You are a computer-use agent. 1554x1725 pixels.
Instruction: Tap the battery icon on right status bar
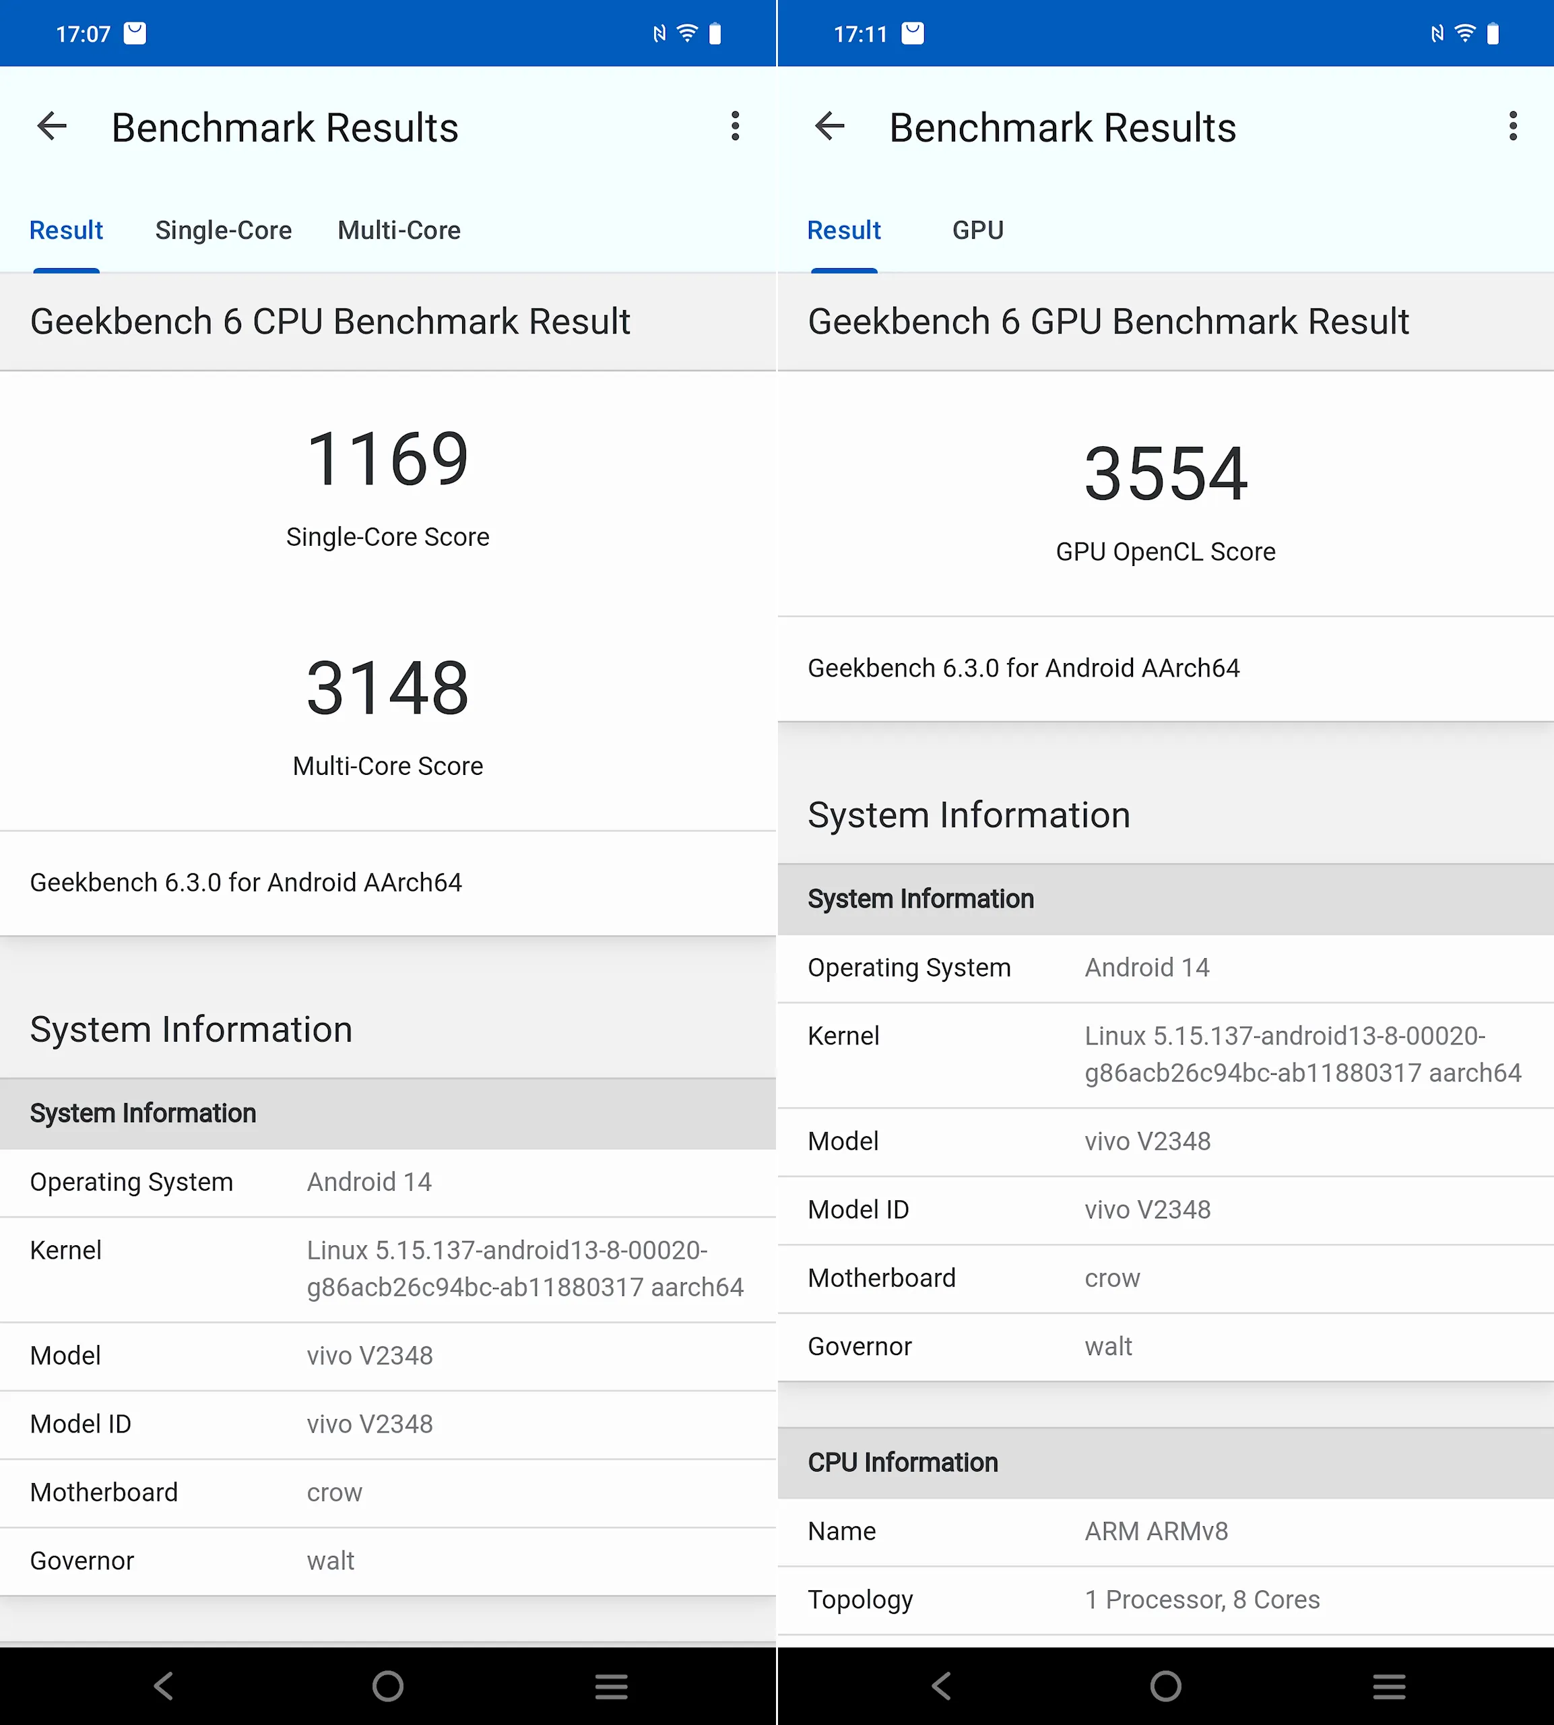pos(1493,33)
